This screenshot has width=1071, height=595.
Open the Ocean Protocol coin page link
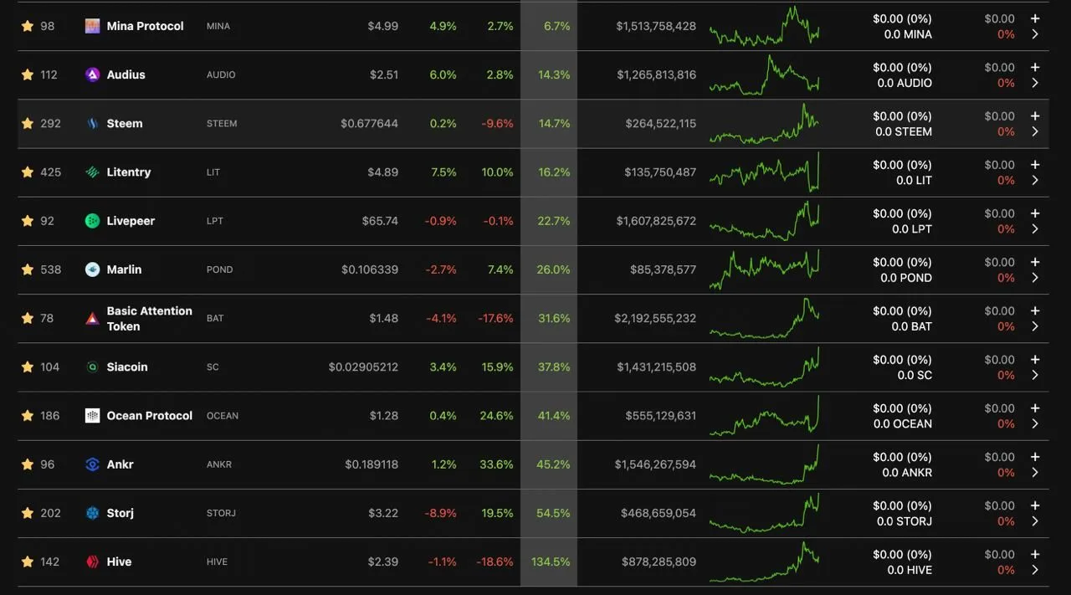(149, 416)
